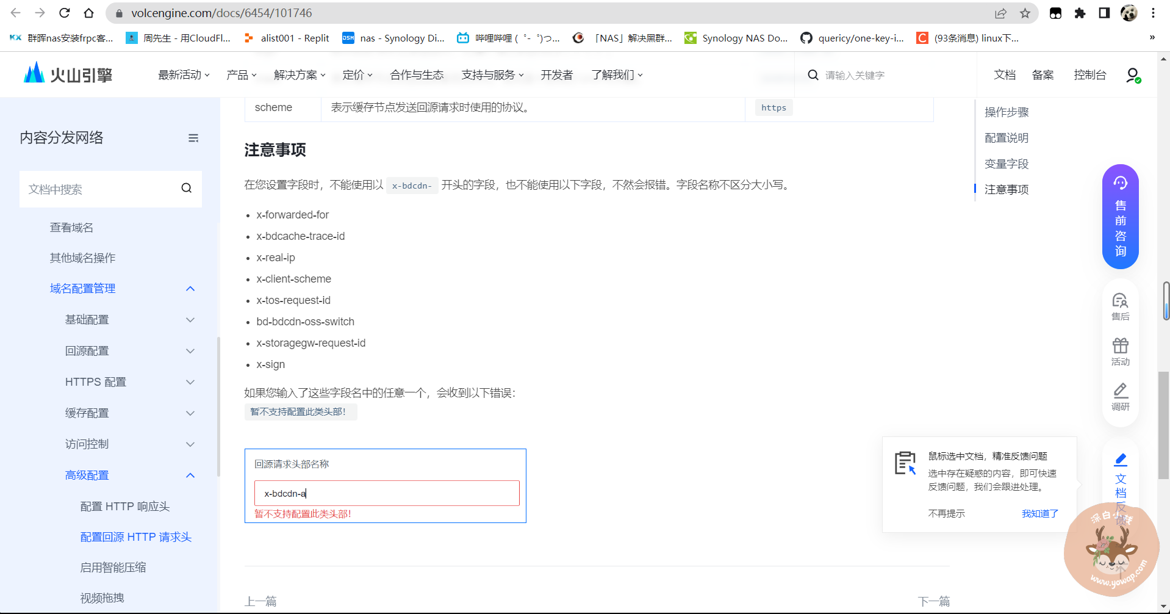
Task: Open the 解决方案 dropdown menu
Action: (300, 75)
